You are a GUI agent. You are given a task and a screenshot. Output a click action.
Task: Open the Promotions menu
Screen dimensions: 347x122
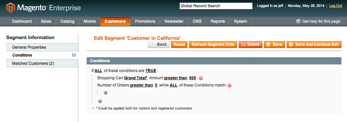[x=145, y=21]
